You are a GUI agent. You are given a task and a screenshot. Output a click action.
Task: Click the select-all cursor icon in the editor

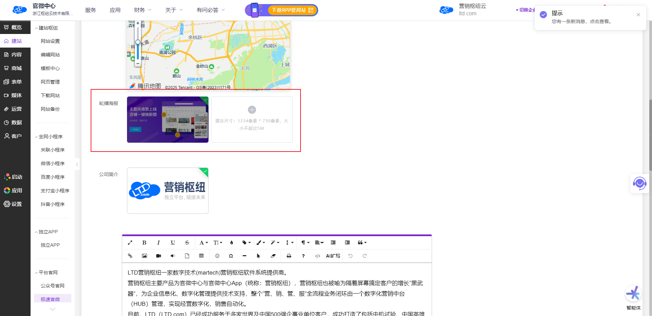(258, 256)
